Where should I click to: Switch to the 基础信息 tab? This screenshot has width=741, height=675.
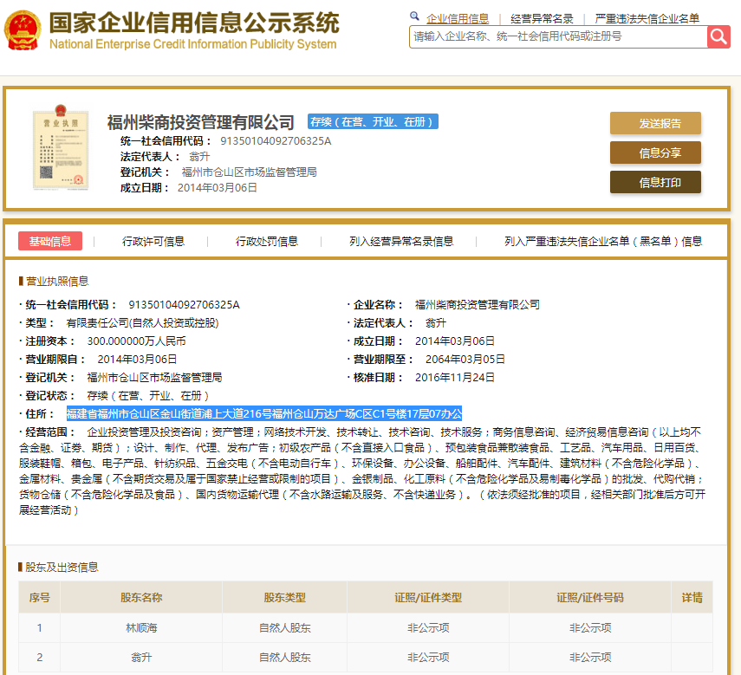(x=49, y=241)
